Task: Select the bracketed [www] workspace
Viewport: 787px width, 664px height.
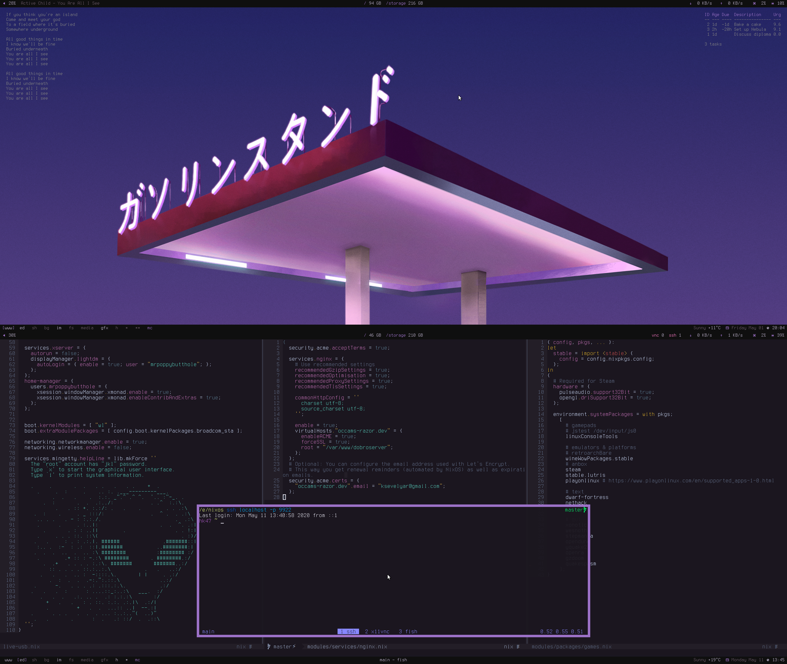Action: click(8, 328)
